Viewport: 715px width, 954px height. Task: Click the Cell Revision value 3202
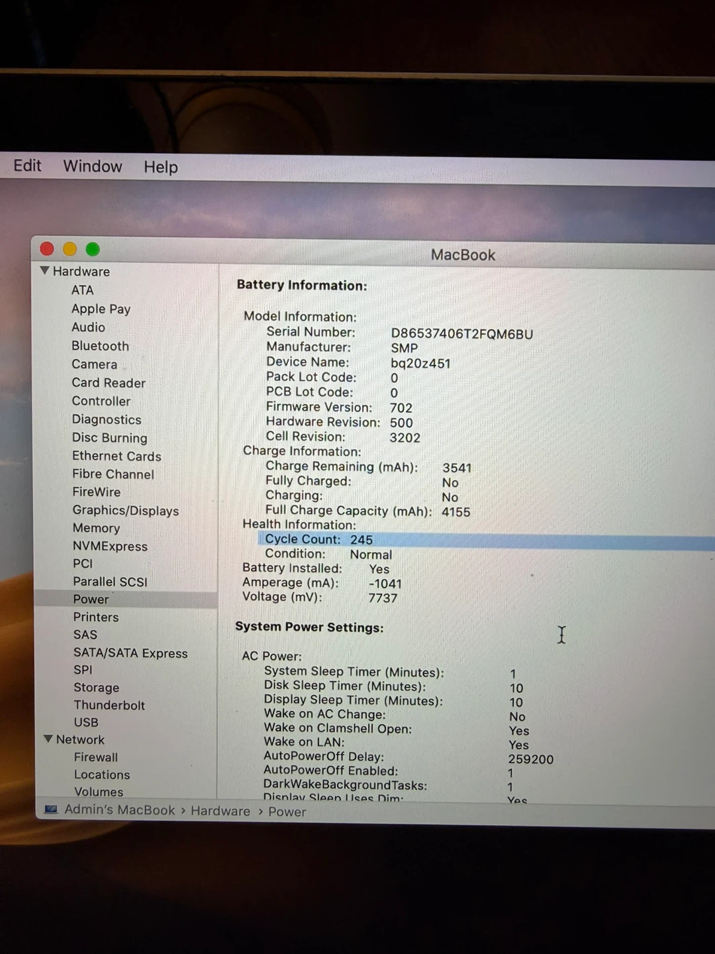405,438
